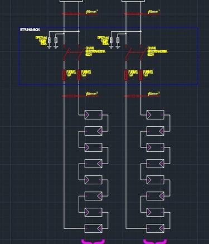This screenshot has width=209, height=244.
Task: Pick the FUSÍVEL 15A label of the left circuit's second fuse
Action: 86,73
